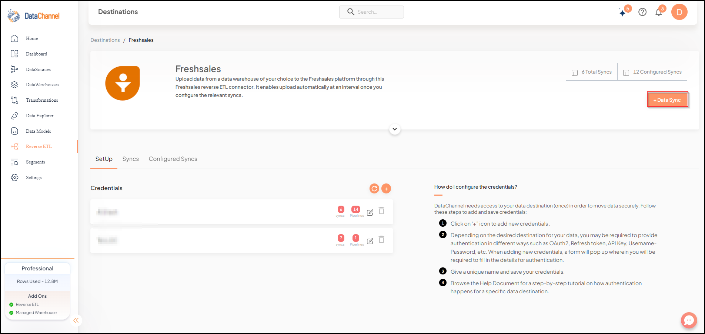Click the Freshsales connector logo
The height and width of the screenshot is (334, 705).
point(123,83)
